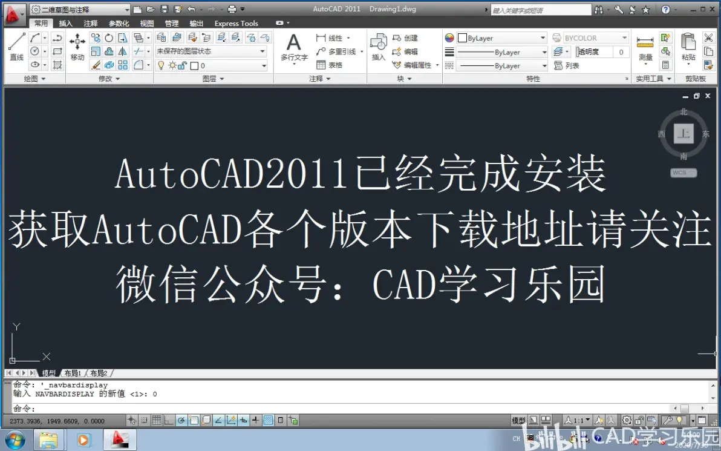Open the lineweight ByLayer dropdown
Viewport: 721px width, 451px height.
[x=501, y=52]
